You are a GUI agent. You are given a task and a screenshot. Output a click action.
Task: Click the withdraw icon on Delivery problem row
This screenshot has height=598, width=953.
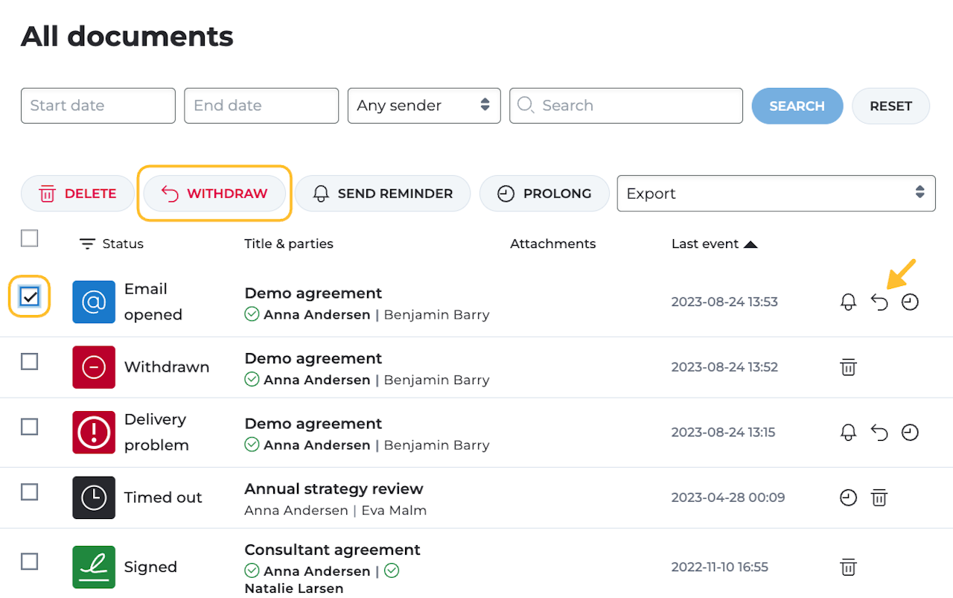click(x=879, y=433)
